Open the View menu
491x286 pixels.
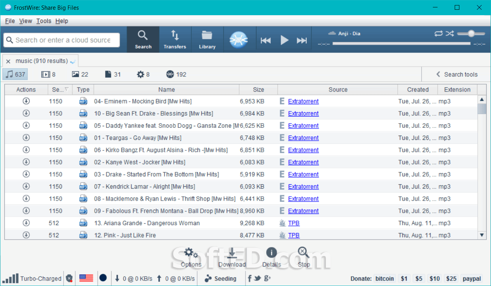click(25, 21)
